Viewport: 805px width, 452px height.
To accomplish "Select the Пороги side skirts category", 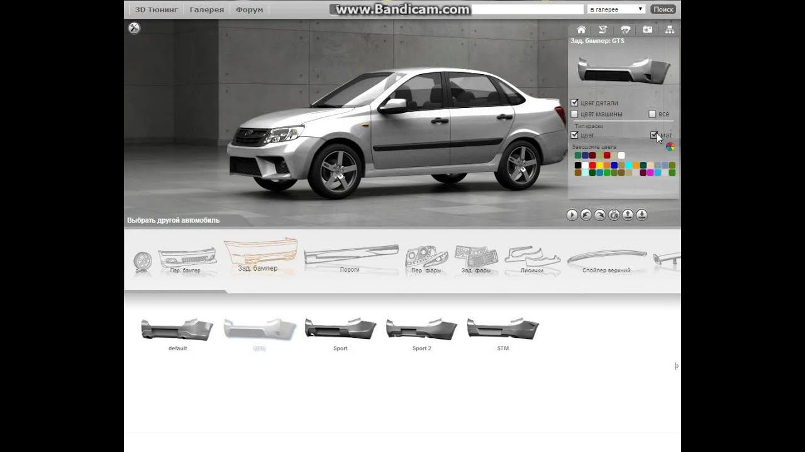I will tap(350, 259).
